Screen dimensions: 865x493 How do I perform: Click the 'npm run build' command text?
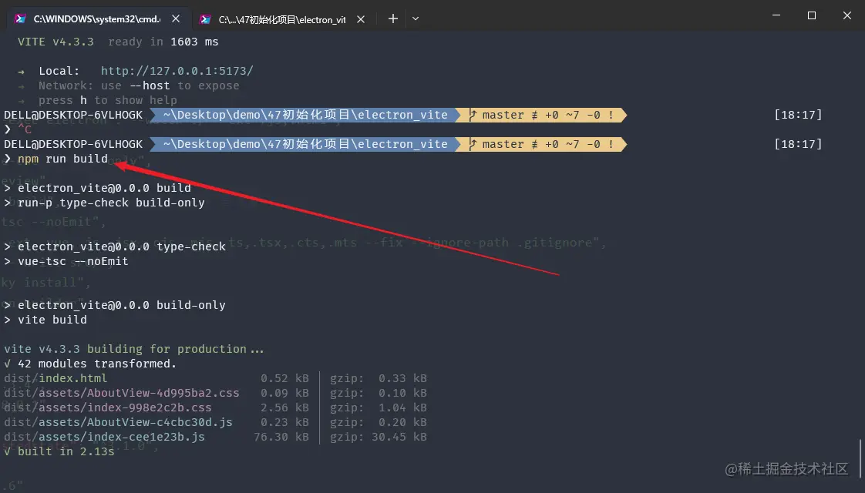point(62,159)
